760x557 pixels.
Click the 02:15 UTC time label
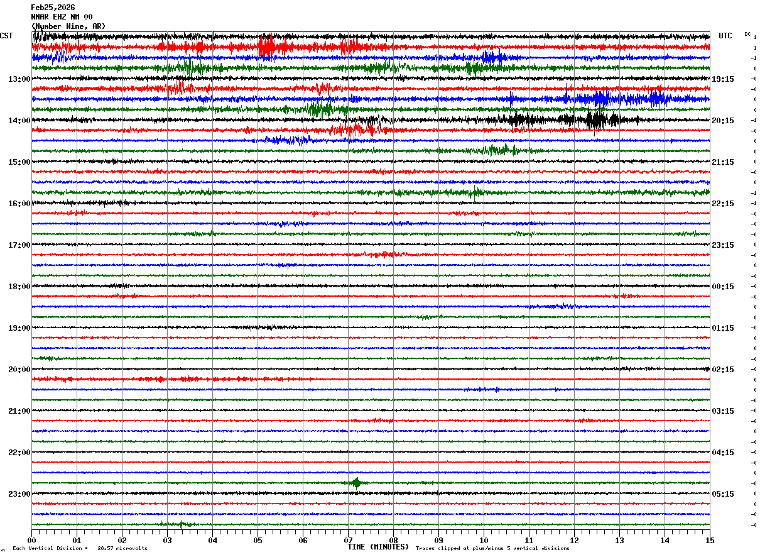[x=723, y=370]
